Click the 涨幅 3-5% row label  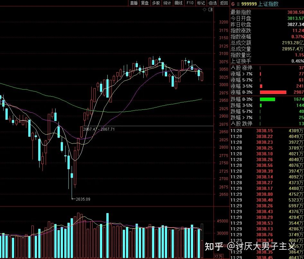241,86
